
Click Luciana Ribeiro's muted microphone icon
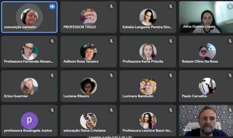click(x=112, y=75)
